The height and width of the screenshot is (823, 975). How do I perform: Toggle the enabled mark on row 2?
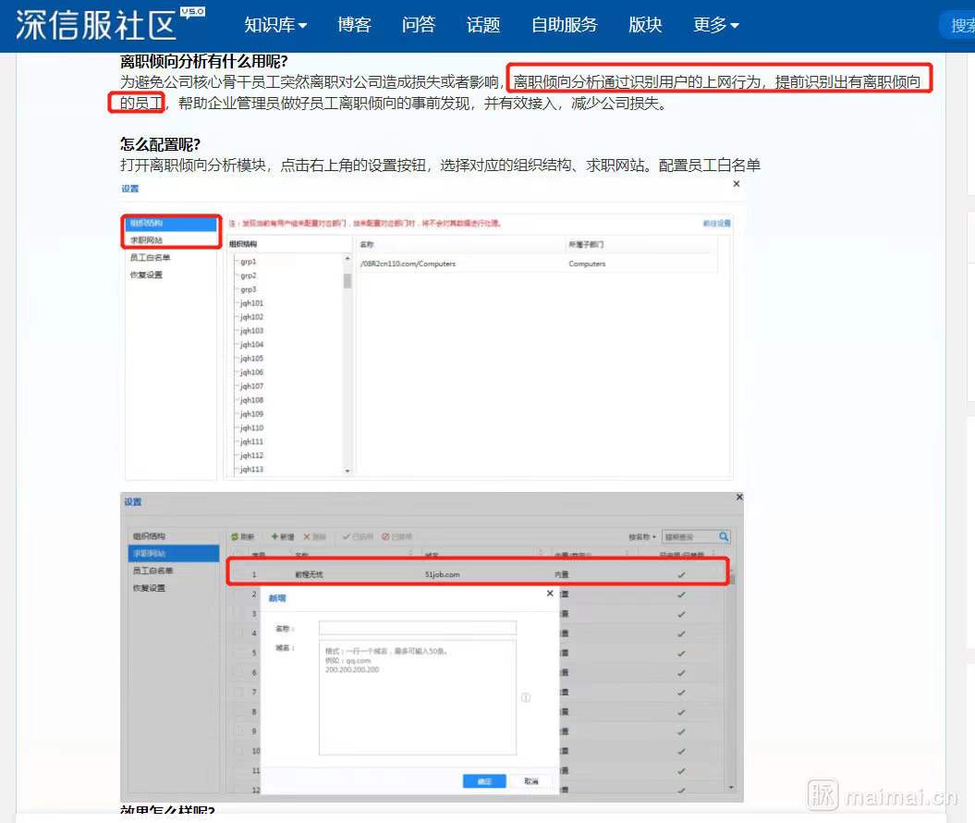click(x=681, y=596)
